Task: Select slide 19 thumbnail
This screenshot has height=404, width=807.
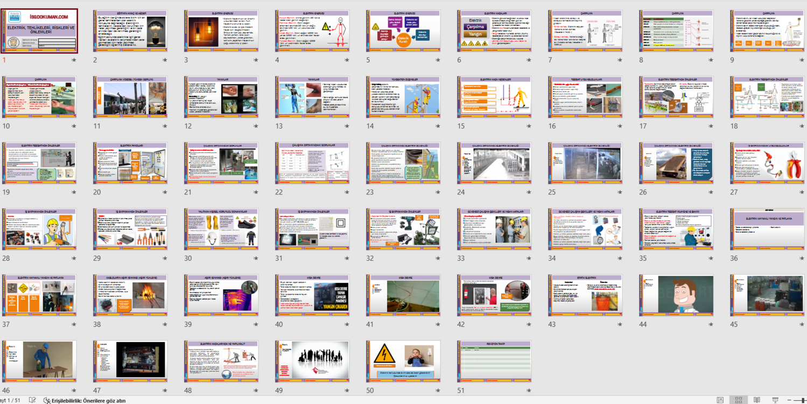Action: (40, 163)
